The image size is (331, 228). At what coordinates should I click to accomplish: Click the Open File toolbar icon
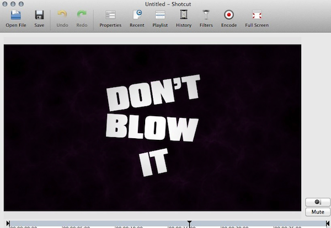coord(15,18)
